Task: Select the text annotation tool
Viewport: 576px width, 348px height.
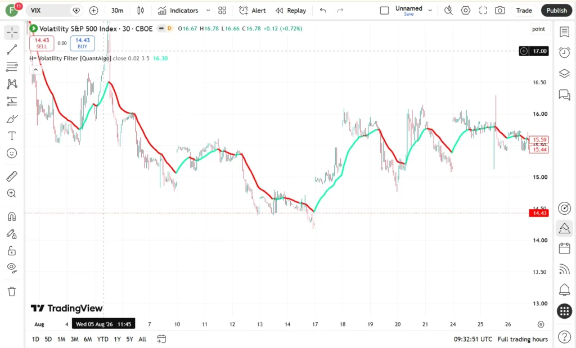Action: [x=12, y=136]
